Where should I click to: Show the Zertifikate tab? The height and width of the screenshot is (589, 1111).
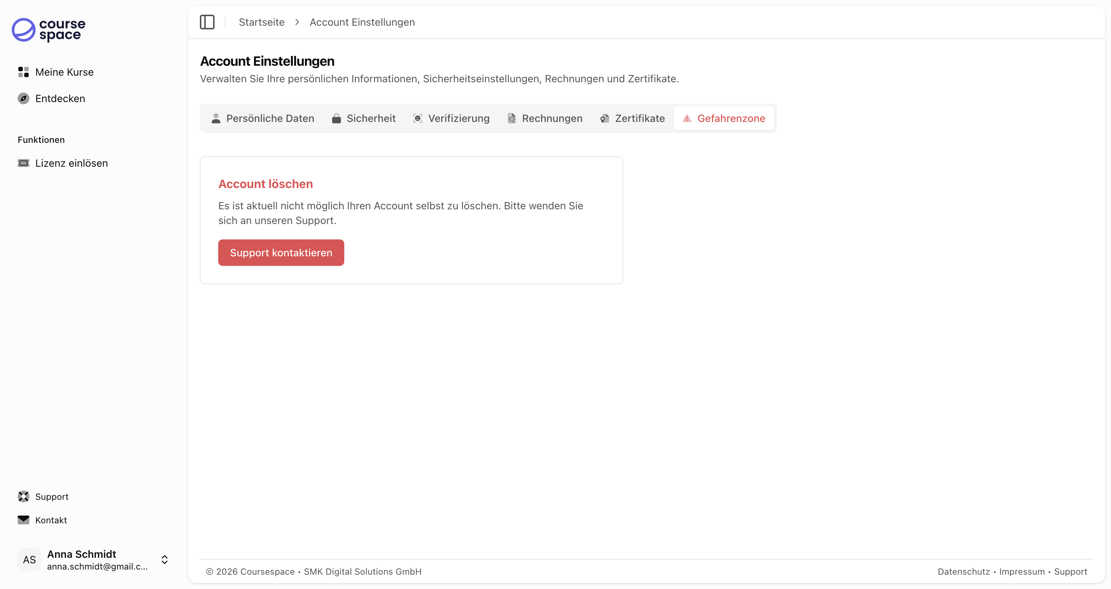(x=632, y=118)
